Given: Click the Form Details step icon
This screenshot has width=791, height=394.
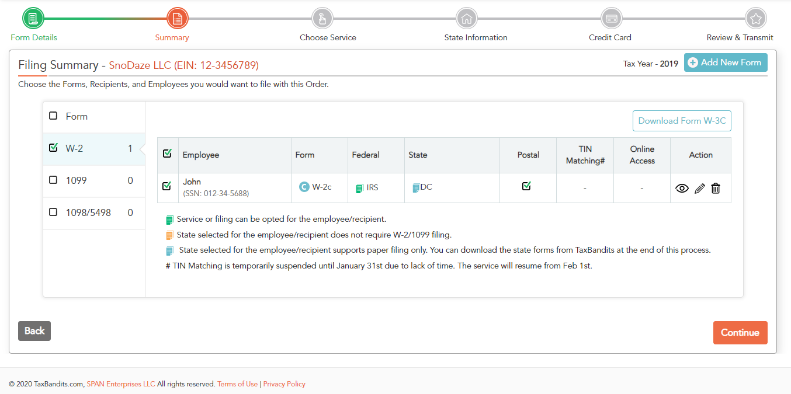Looking at the screenshot, I should tap(33, 19).
